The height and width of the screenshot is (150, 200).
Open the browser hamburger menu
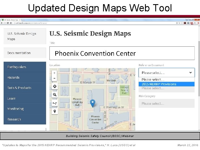click(198, 23)
